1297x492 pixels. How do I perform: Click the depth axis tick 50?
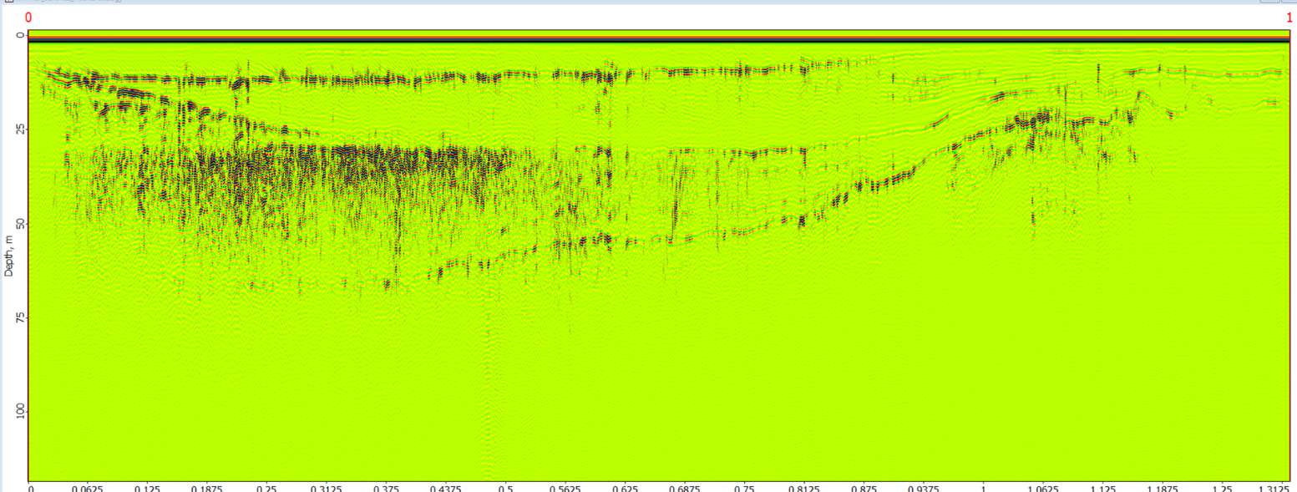point(20,223)
